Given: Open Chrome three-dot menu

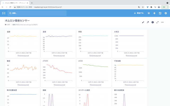Looking at the screenshot, I should [x=167, y=7].
